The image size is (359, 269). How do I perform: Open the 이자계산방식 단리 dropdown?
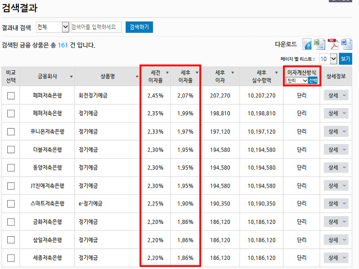tap(296, 80)
